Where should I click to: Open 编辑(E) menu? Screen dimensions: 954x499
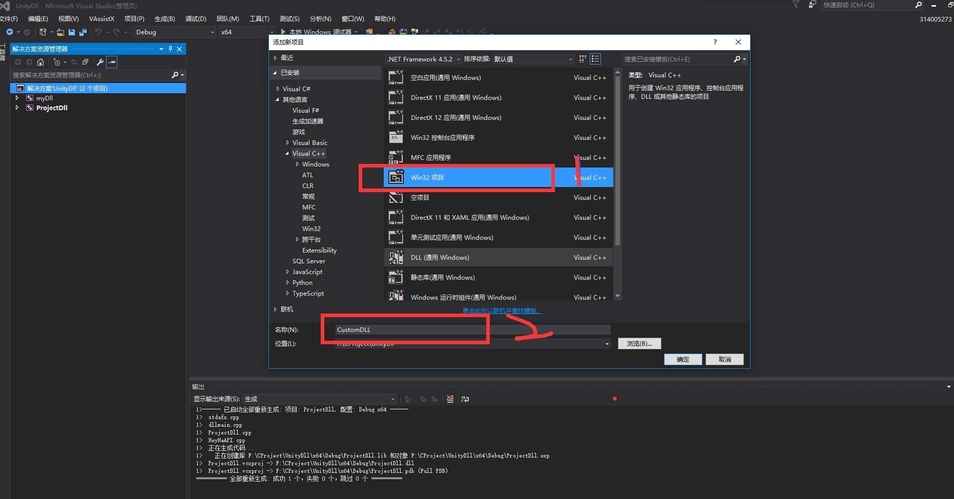click(x=38, y=18)
